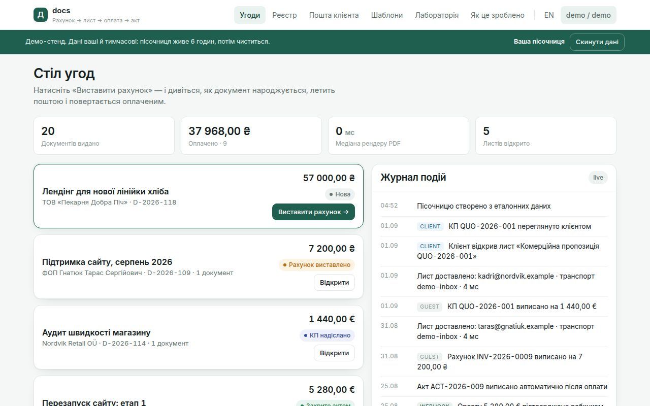This screenshot has width=650, height=406.
Task: Click Скинути дані button
Action: click(597, 42)
